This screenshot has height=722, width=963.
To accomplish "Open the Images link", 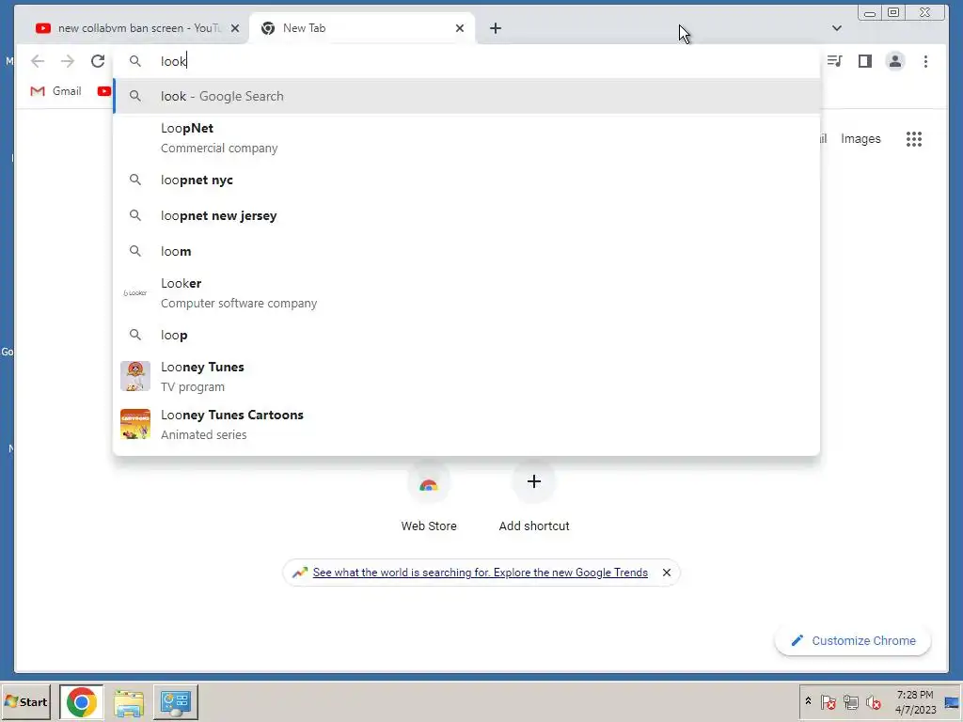I will click(x=860, y=139).
